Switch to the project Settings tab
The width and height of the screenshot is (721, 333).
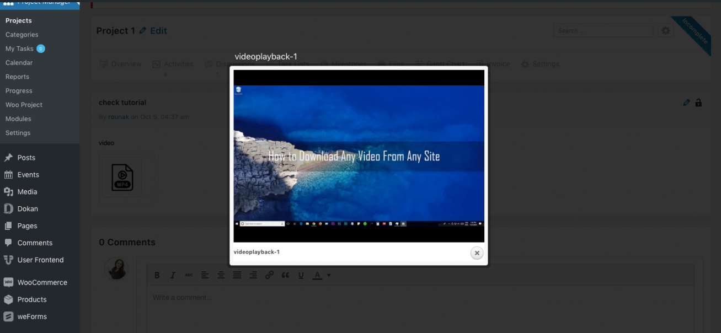pos(540,64)
